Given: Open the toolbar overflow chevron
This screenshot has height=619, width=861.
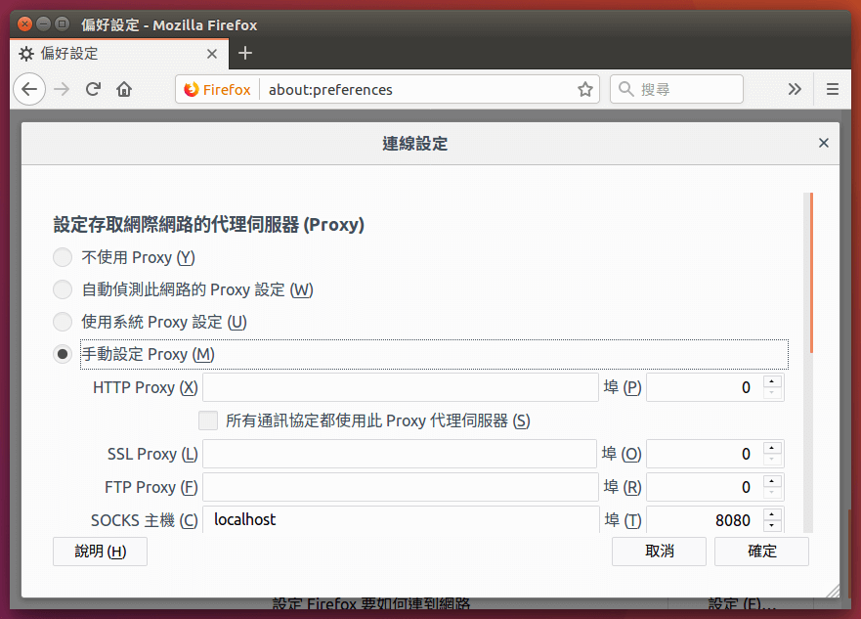Looking at the screenshot, I should coord(795,89).
